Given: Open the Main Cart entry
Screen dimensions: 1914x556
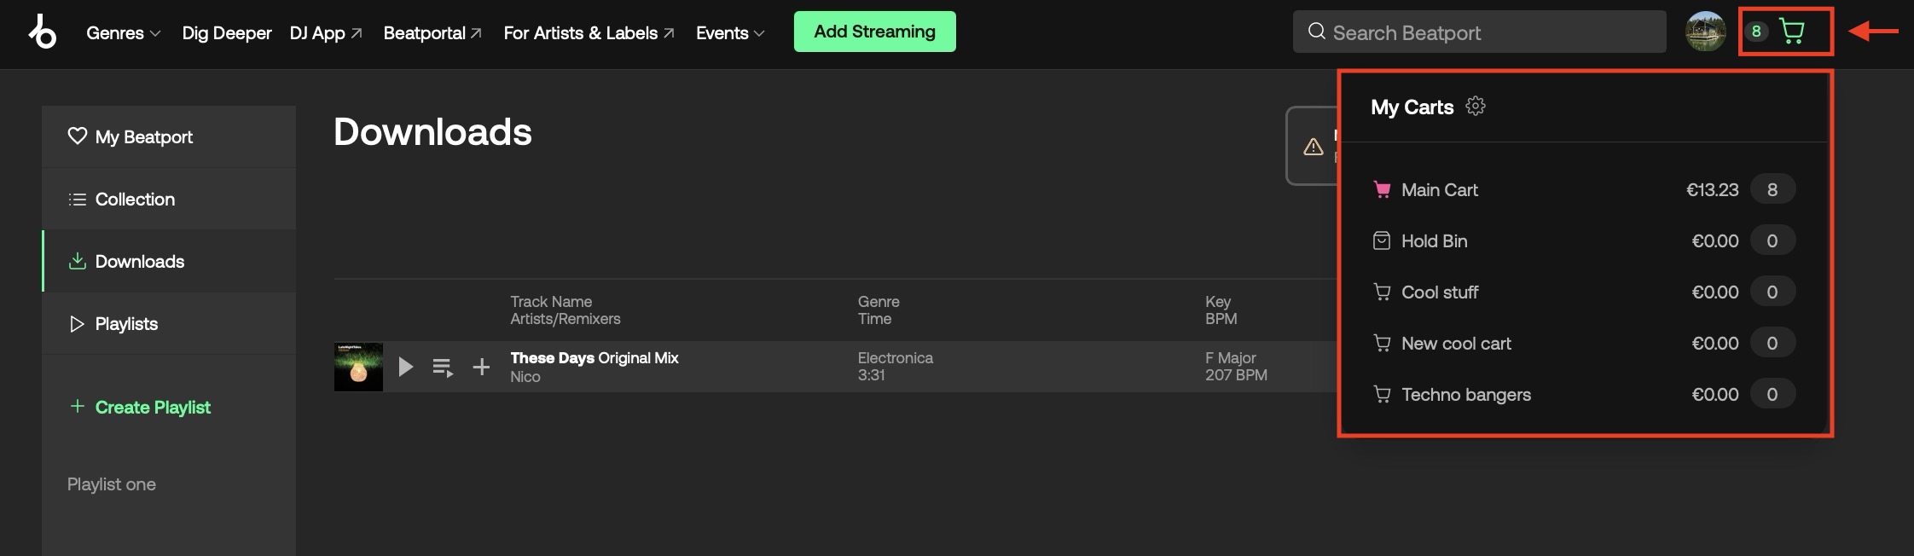Looking at the screenshot, I should click(1584, 189).
